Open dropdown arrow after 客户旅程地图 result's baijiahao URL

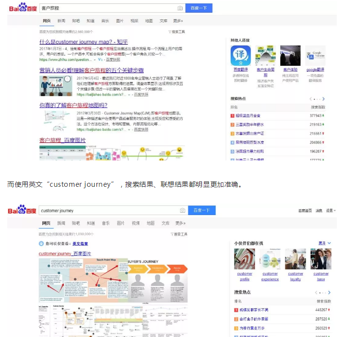129,130
